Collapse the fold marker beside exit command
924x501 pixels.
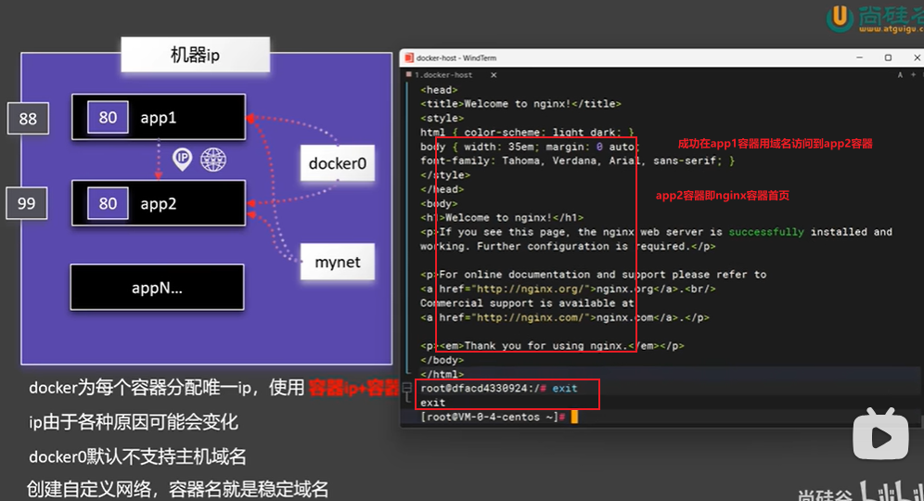pyautogui.click(x=406, y=388)
